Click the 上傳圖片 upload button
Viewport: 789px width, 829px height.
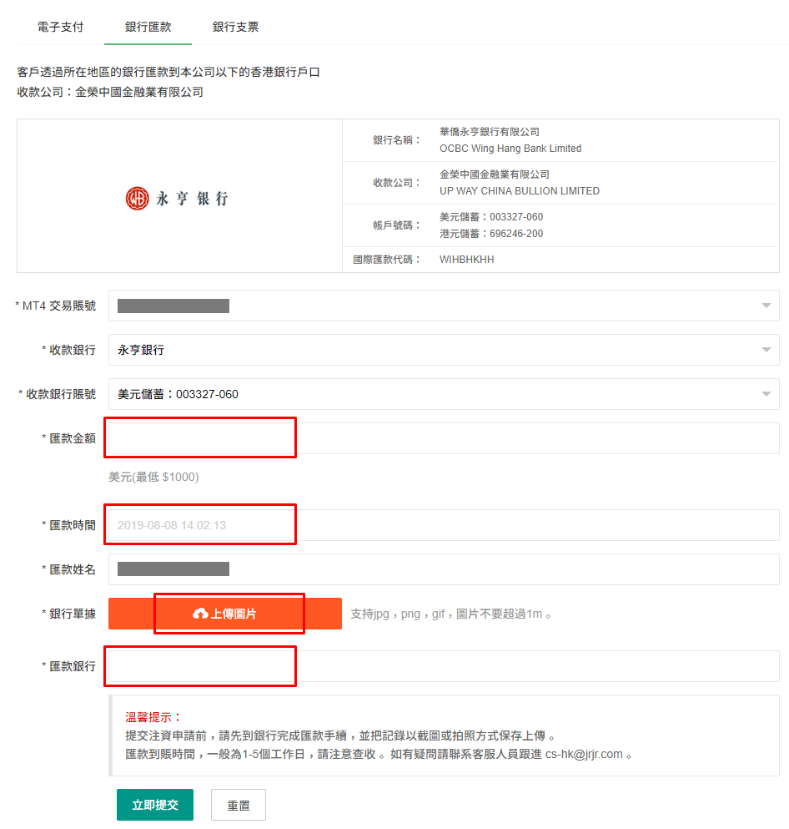click(225, 614)
